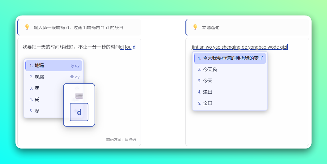327x164 pixels.
Task: Click the small keyboard icon above d key
Action: 79,96
